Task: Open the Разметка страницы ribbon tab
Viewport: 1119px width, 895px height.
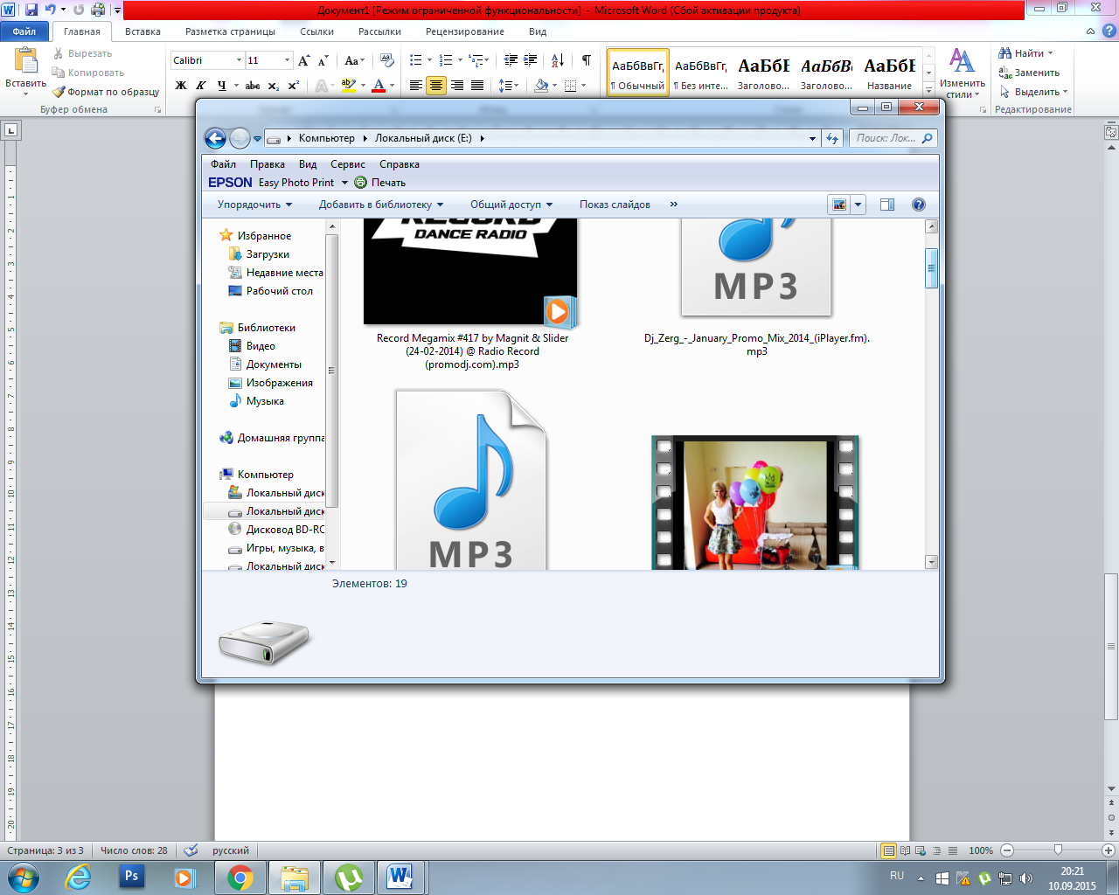Action: (x=230, y=31)
